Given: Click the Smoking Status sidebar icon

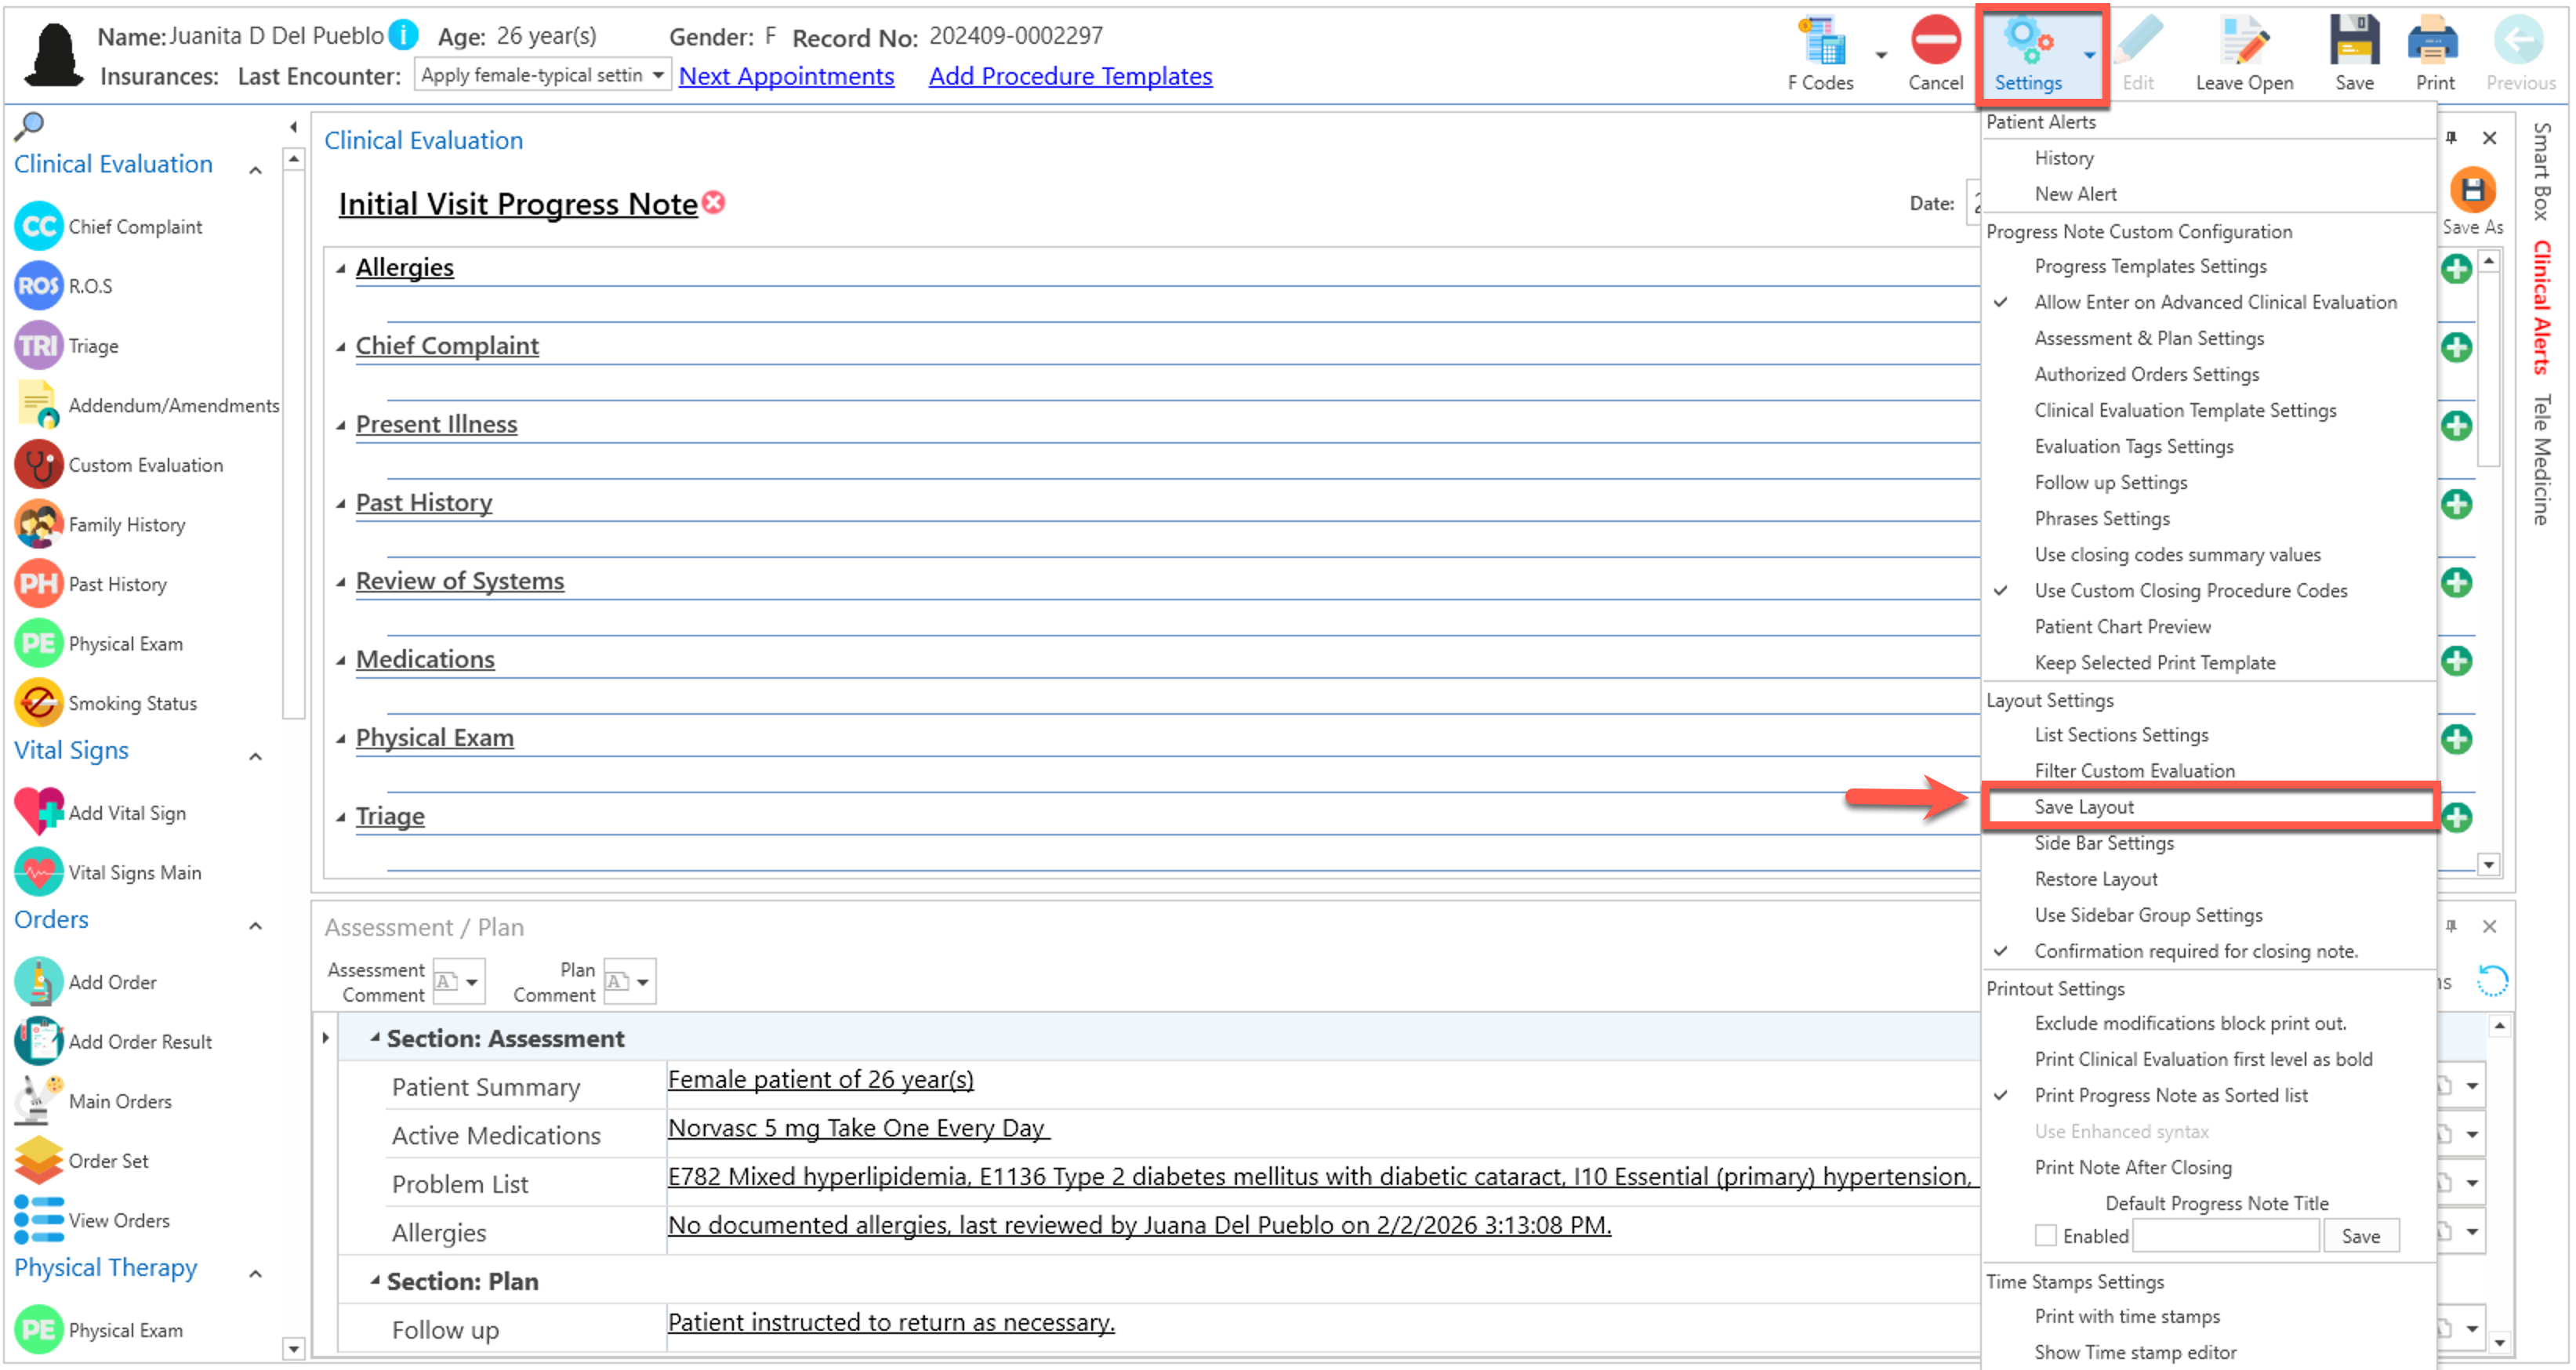Looking at the screenshot, I should coord(39,703).
